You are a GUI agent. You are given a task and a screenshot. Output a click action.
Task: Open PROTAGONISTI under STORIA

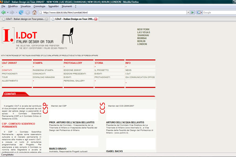coord(102,77)
